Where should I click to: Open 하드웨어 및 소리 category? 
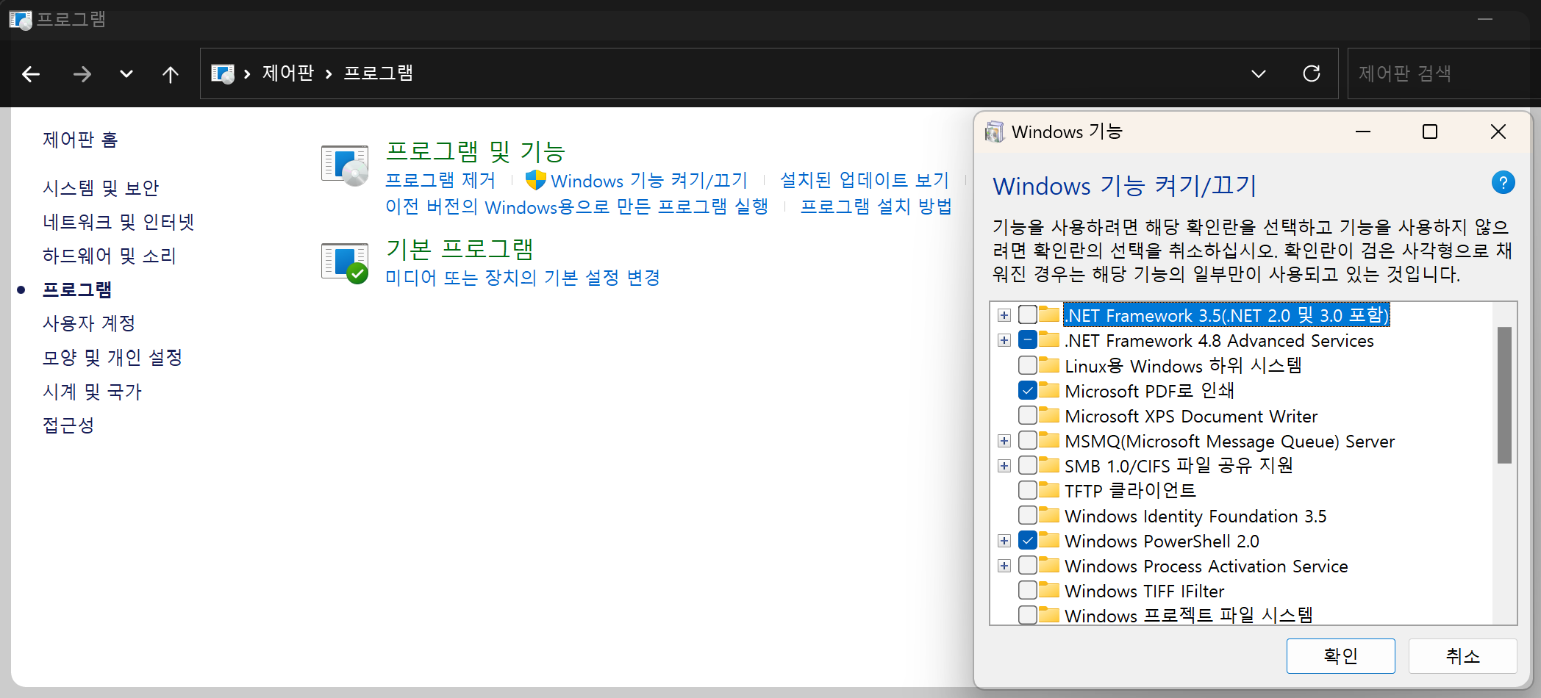pyautogui.click(x=110, y=256)
